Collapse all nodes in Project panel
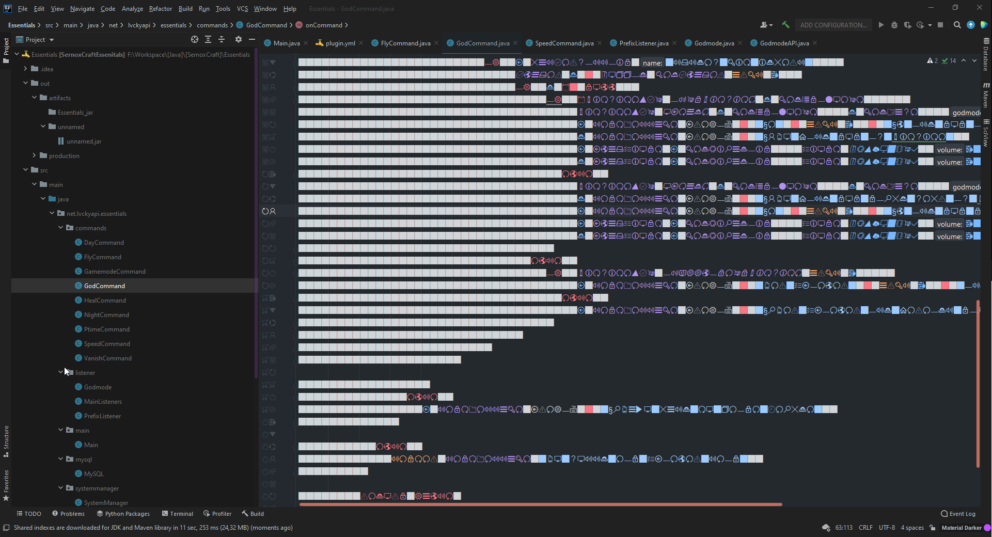This screenshot has width=992, height=537. click(222, 39)
